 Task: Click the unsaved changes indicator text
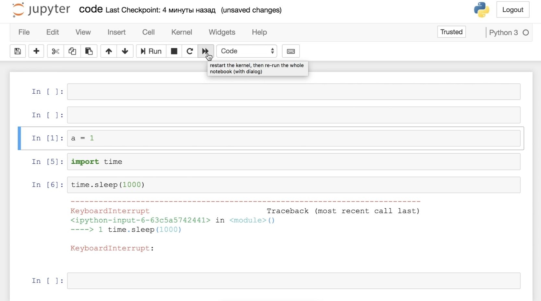[251, 10]
